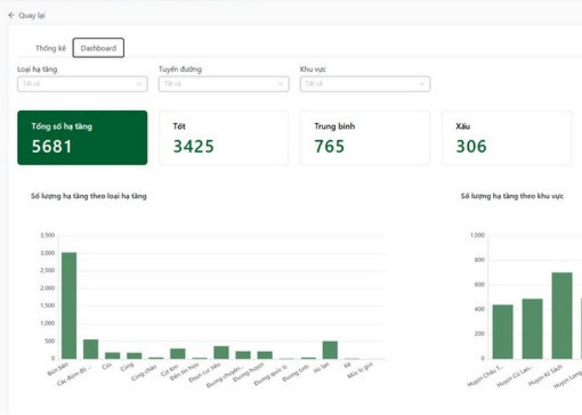Click the Tổng số hạ tầng green card
Screen dimensions: 582x415
click(82, 138)
